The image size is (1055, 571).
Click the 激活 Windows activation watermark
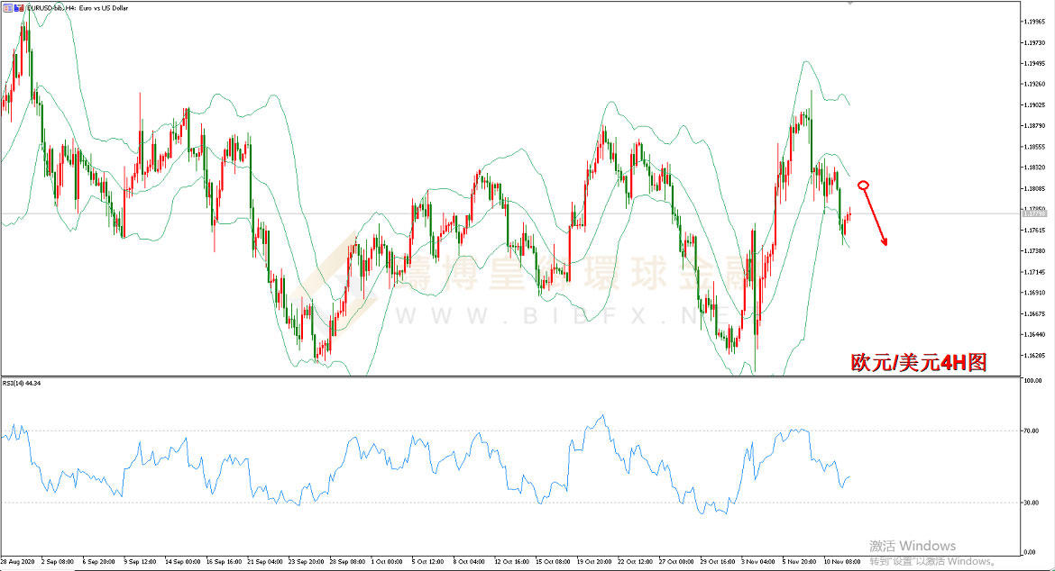point(913,546)
